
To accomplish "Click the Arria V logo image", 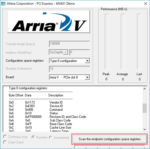I will pyautogui.click(x=49, y=22).
